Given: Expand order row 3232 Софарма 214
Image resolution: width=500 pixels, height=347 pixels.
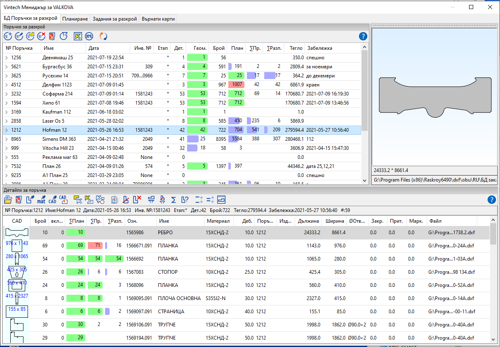Looking at the screenshot, I should [6, 94].
